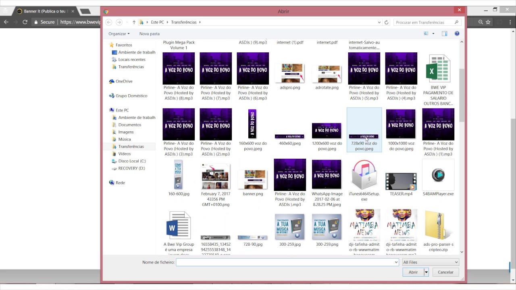Select the BWE VIP Excel spreadsheet icon

438,68
